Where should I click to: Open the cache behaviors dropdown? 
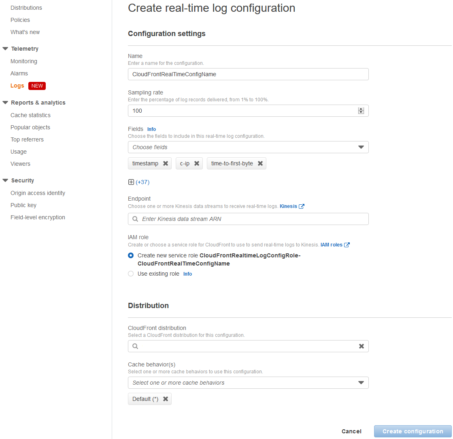(x=248, y=383)
